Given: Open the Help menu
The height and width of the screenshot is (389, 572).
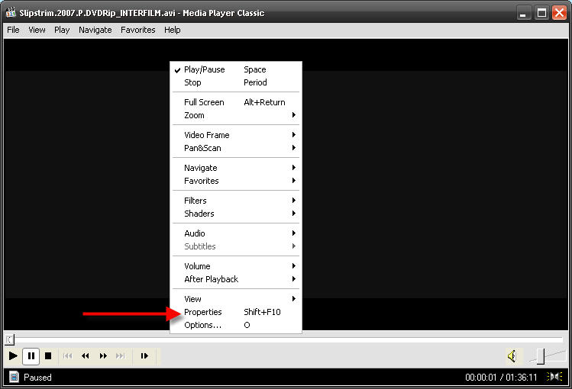Looking at the screenshot, I should point(172,30).
